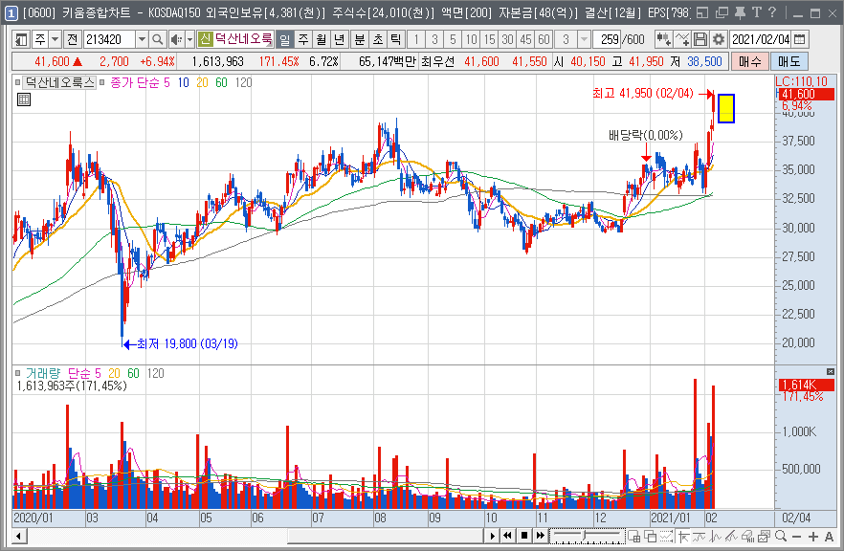Click the overlapping windows icon at bottom
The width and height of the screenshot is (844, 551).
pos(651,536)
